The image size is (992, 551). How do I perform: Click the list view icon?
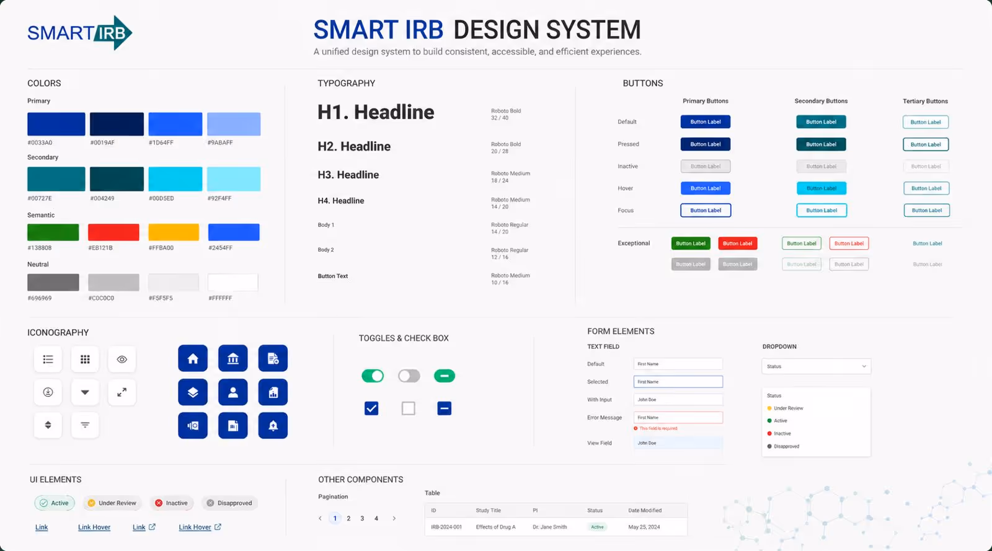(x=48, y=359)
